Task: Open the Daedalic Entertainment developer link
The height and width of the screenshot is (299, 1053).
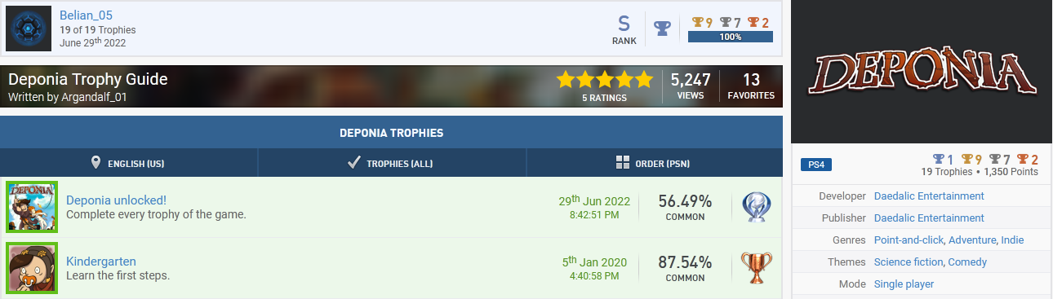Action: click(x=929, y=196)
